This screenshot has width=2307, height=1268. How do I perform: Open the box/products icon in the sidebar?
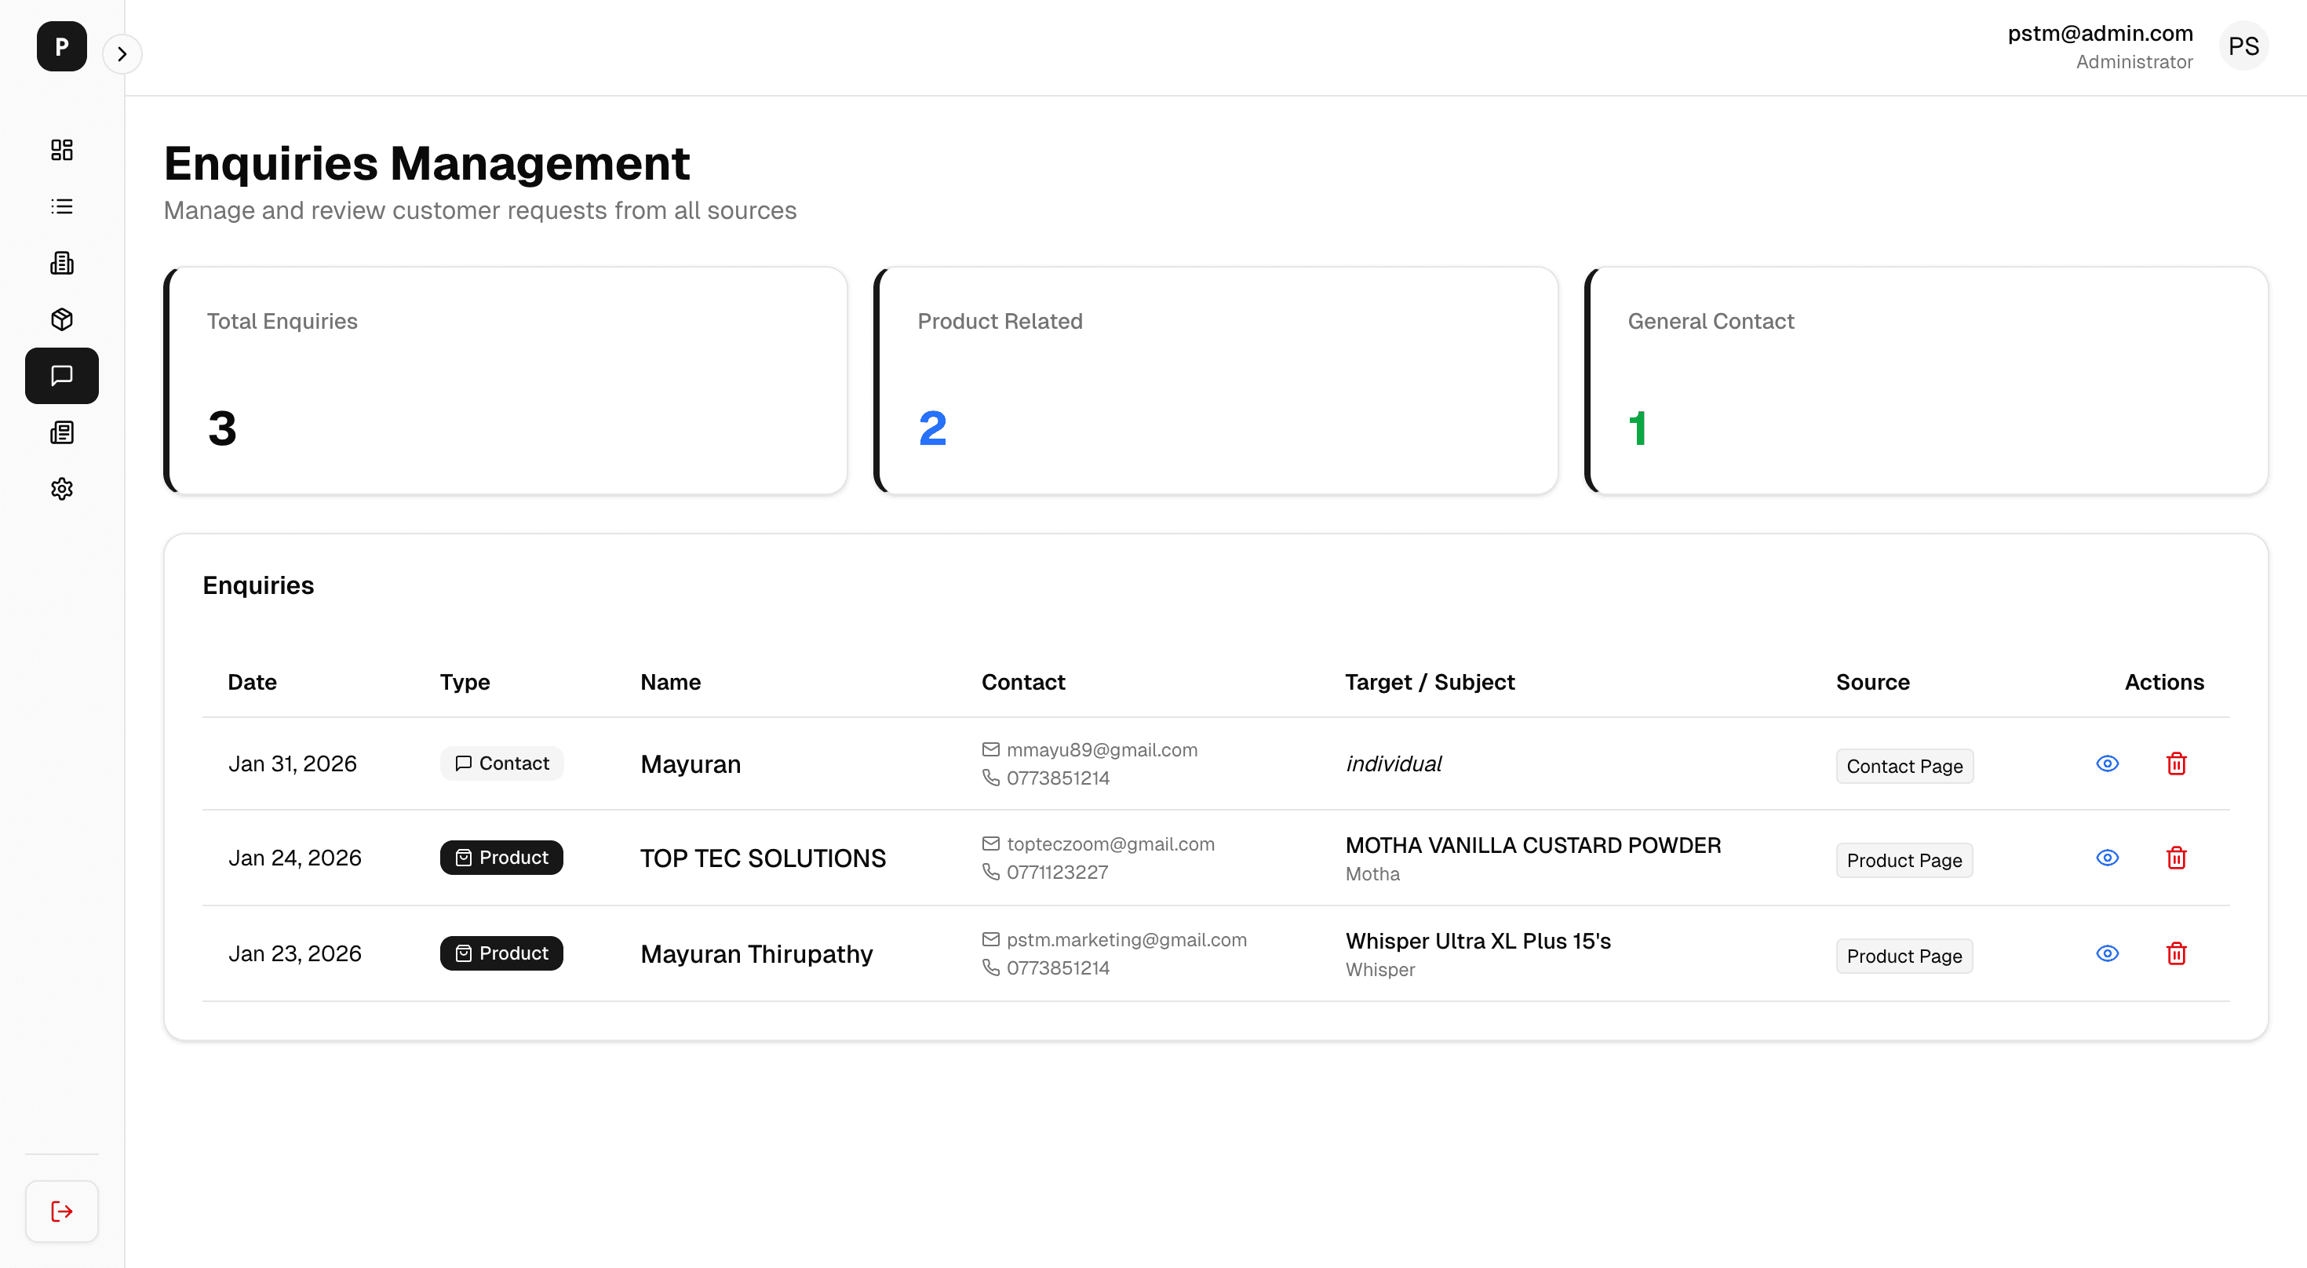coord(62,319)
